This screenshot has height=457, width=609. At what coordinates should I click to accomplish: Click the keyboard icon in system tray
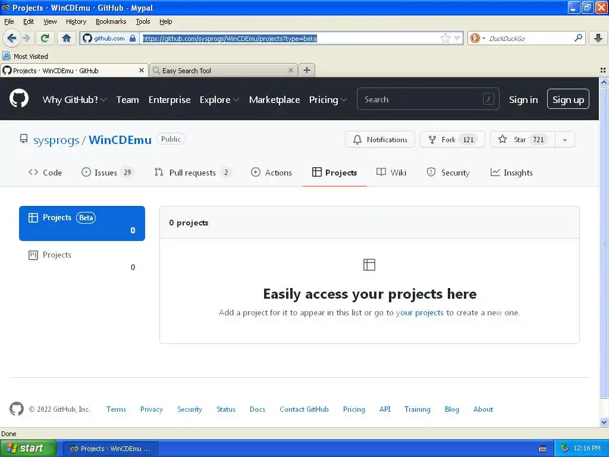(542, 449)
